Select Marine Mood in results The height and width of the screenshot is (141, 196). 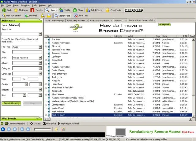[118, 108]
